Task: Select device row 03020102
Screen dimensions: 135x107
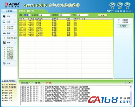Action: (66, 22)
